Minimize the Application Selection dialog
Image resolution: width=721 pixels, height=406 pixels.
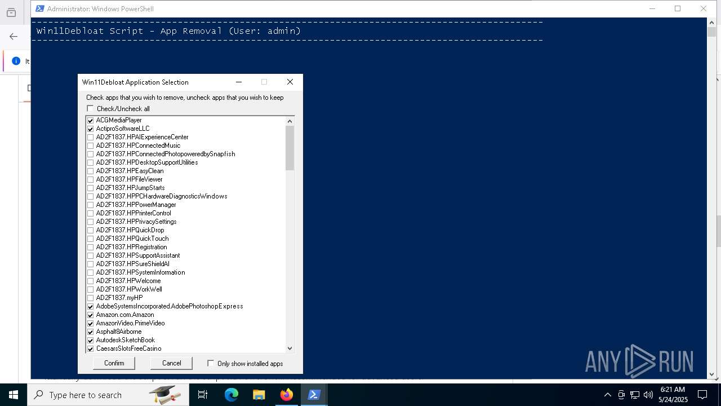pos(239,82)
